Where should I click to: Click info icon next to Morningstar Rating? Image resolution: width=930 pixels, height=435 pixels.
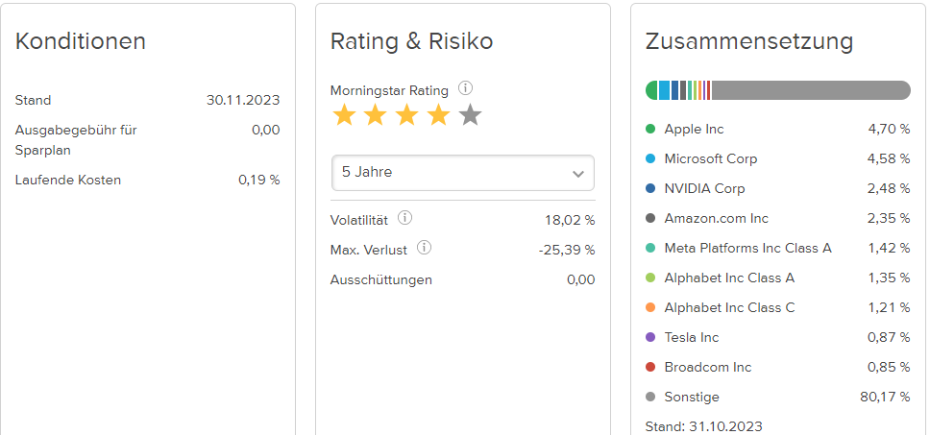[466, 88]
